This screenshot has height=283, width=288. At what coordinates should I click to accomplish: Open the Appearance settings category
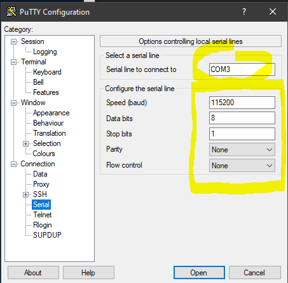tap(51, 113)
